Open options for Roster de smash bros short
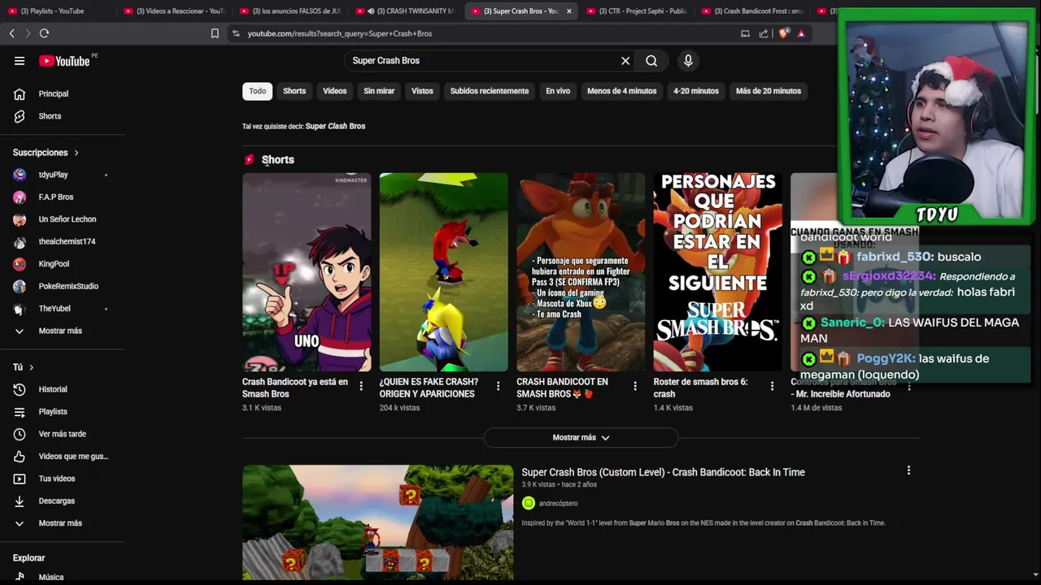The image size is (1041, 585). (772, 387)
